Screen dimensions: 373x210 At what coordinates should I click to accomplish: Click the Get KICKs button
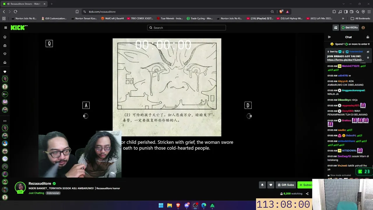(x=349, y=28)
